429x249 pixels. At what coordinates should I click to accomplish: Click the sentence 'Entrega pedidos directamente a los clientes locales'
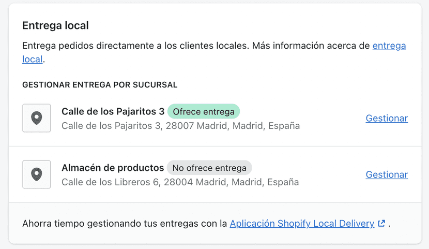pos(135,46)
